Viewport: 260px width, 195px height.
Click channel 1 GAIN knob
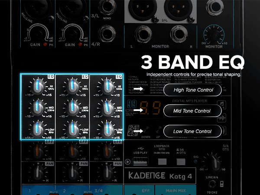click(39, 34)
